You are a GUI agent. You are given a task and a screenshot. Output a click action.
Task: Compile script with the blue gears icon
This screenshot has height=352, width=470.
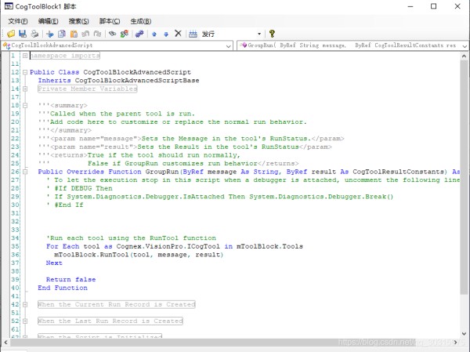(x=139, y=34)
